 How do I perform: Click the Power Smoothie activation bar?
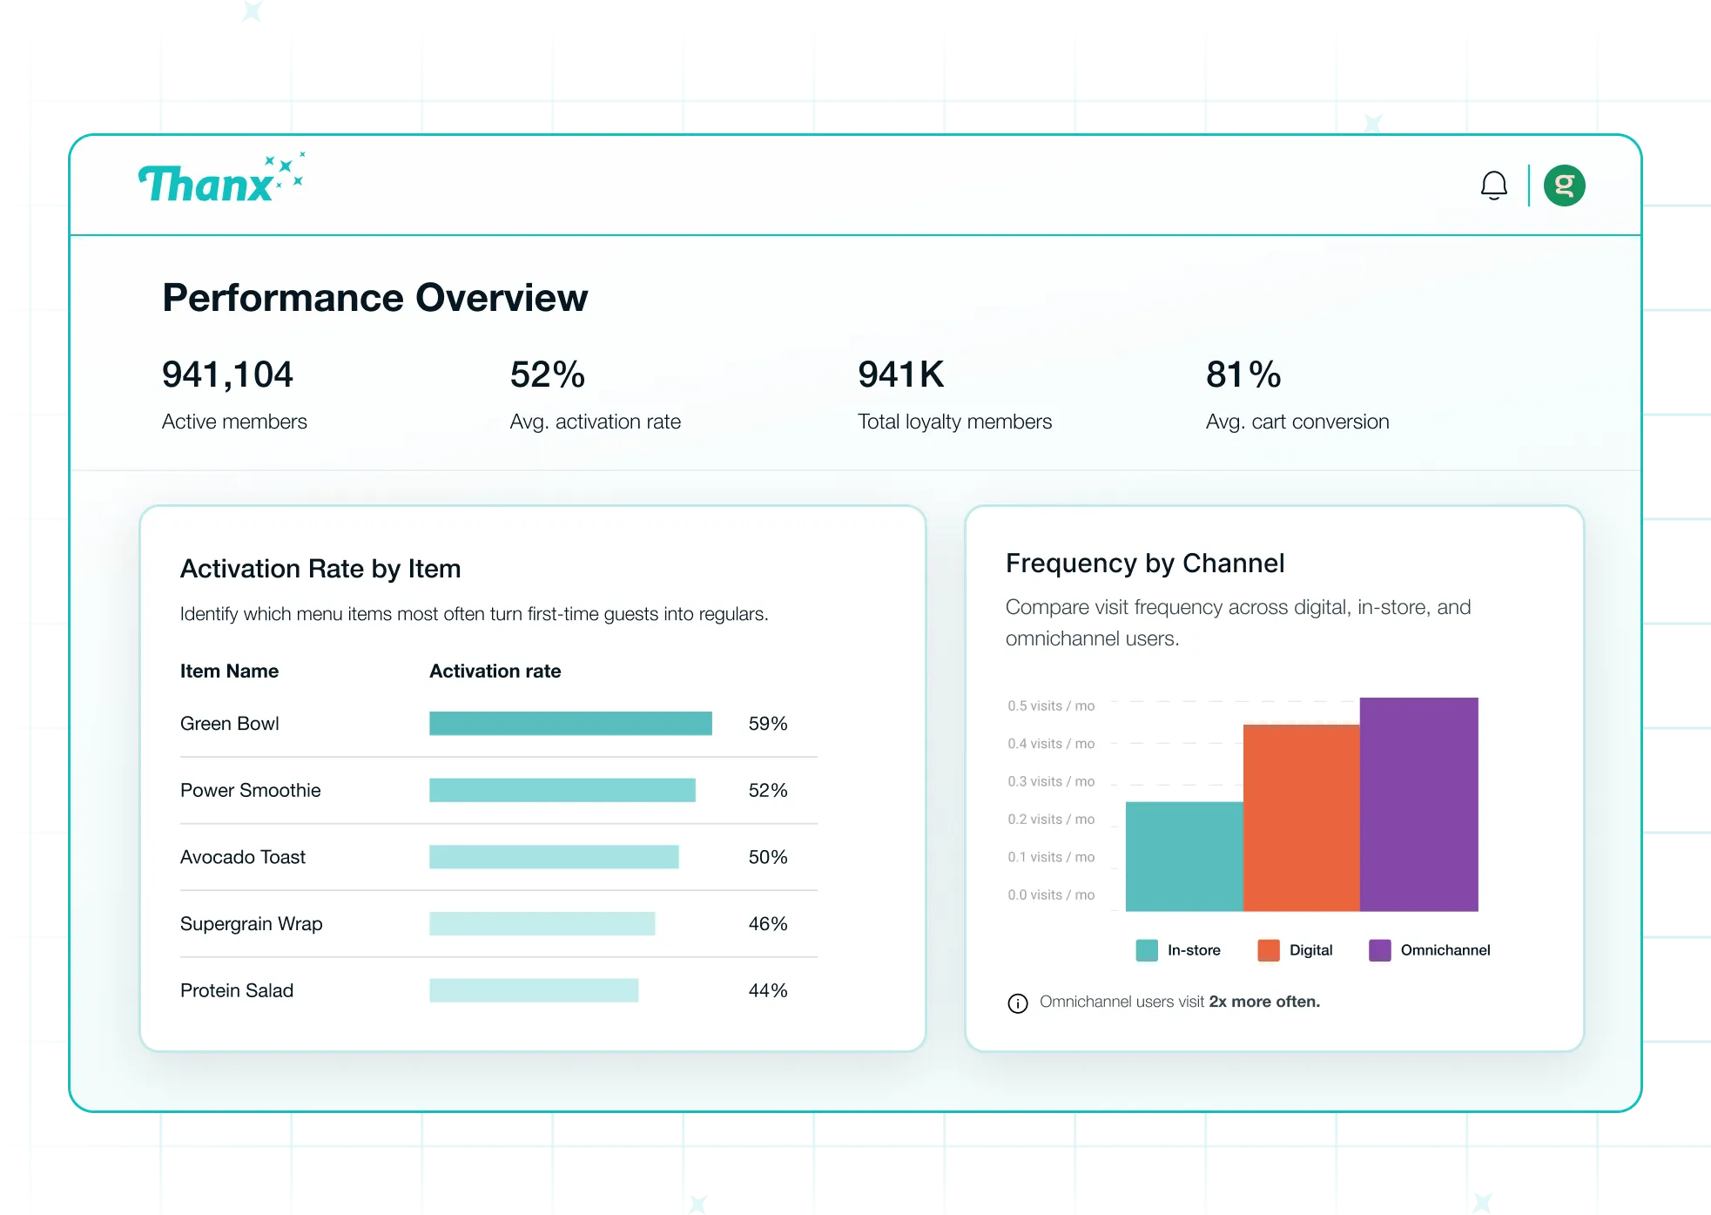click(x=562, y=790)
